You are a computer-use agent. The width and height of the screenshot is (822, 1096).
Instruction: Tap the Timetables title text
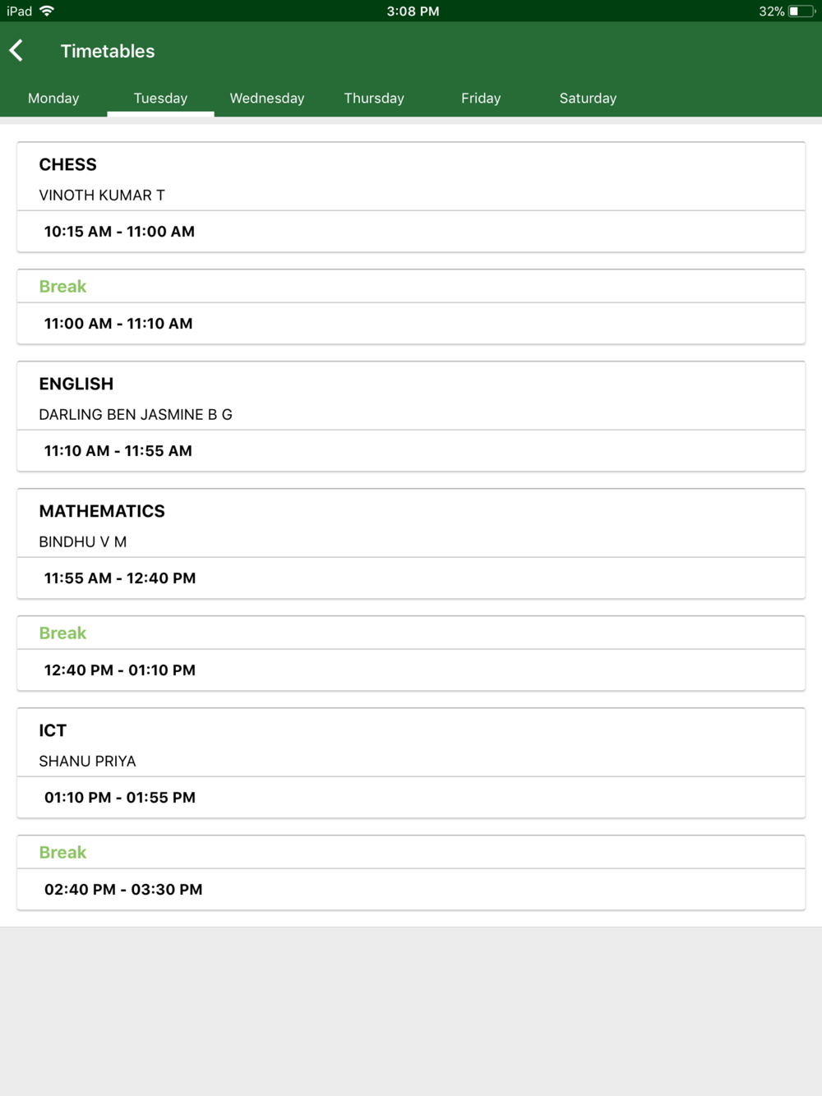coord(108,51)
